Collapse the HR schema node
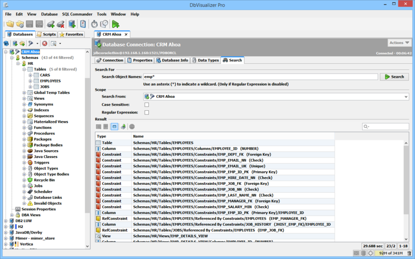 pos(18,63)
